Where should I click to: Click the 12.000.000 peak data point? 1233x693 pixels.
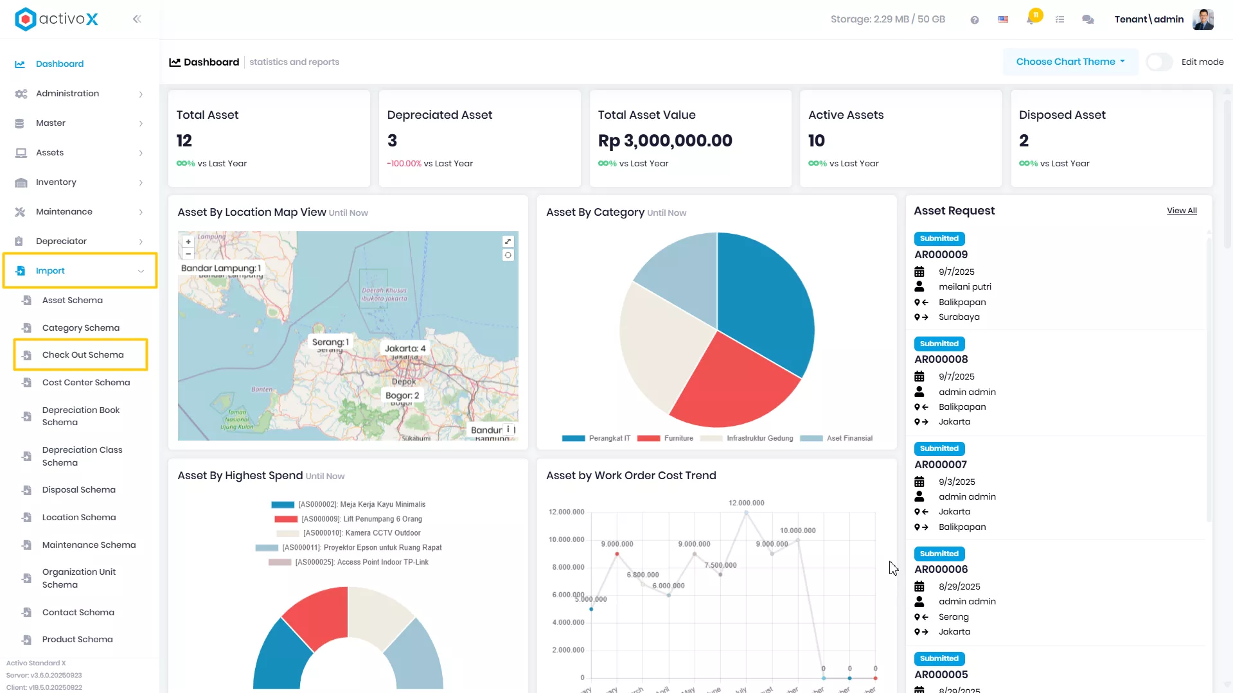point(747,513)
